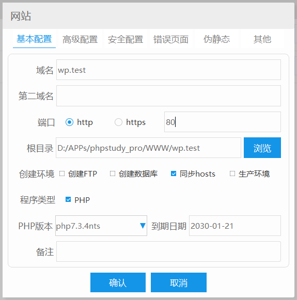Viewport: 297px width, 300px height.
Task: Switch to the 高级配置 tab
Action: (x=80, y=39)
